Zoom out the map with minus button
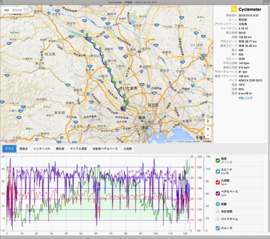This screenshot has height=239, width=270. click(208, 135)
